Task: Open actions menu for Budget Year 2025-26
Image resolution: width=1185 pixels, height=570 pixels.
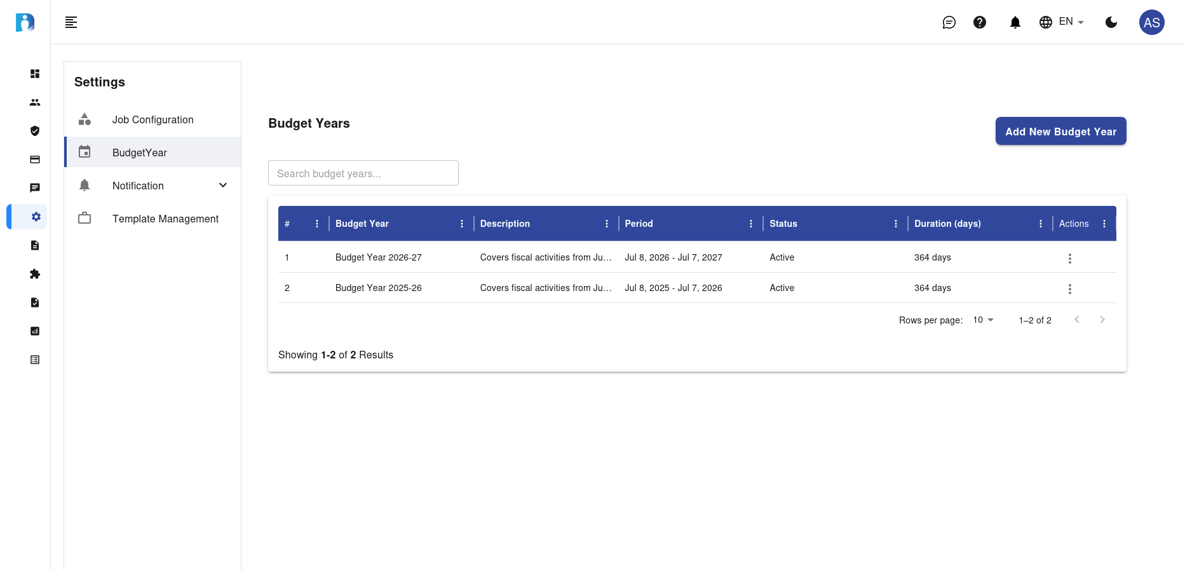Action: click(x=1069, y=288)
